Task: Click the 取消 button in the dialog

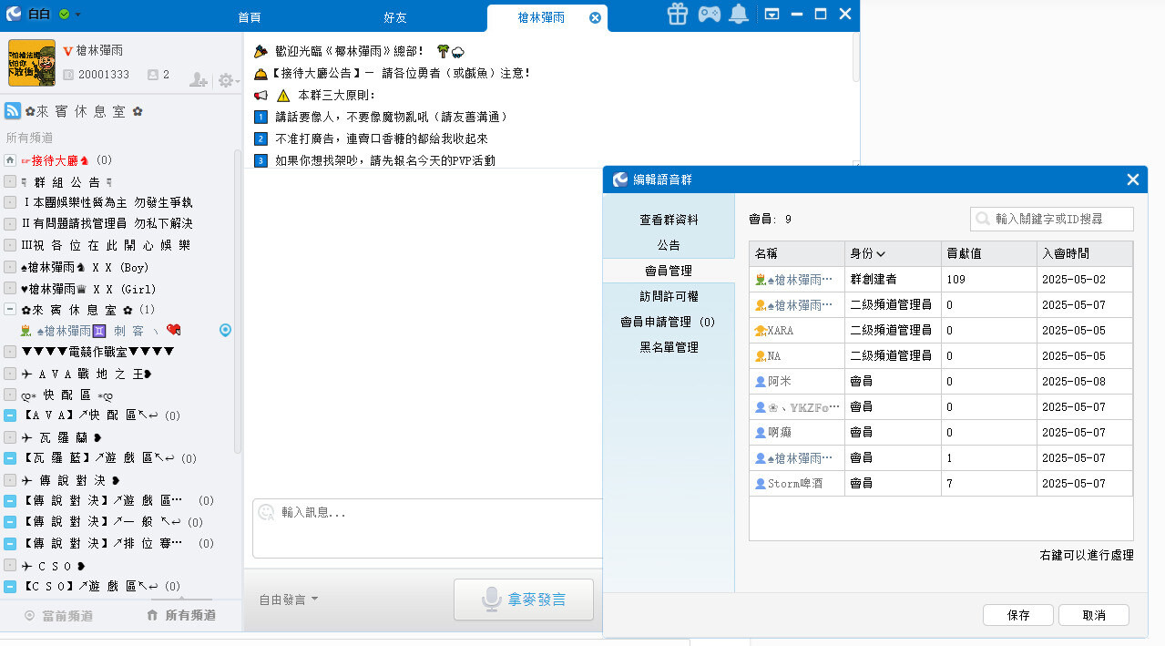Action: 1093,615
